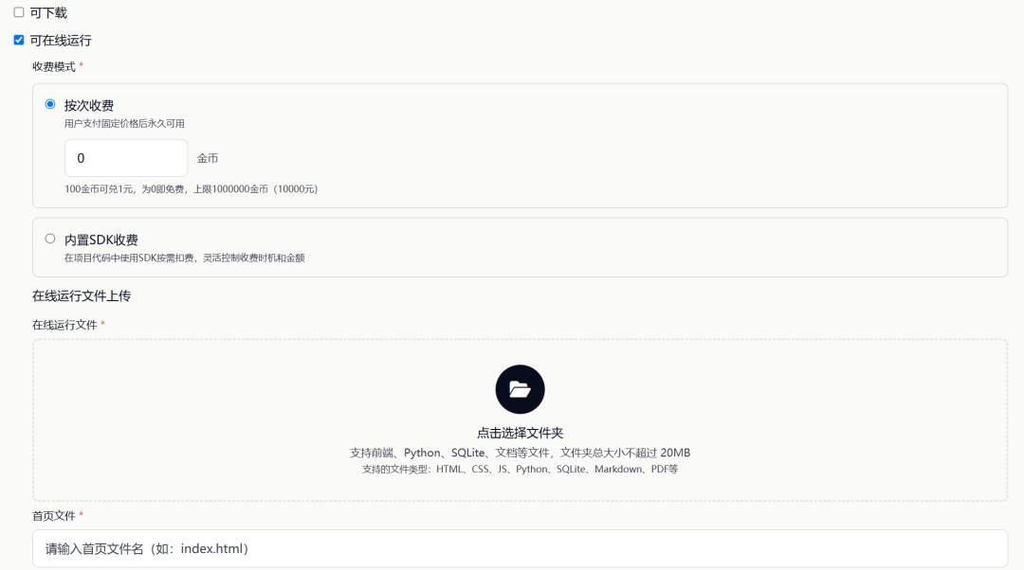Click the 首页文件 field label

[54, 516]
